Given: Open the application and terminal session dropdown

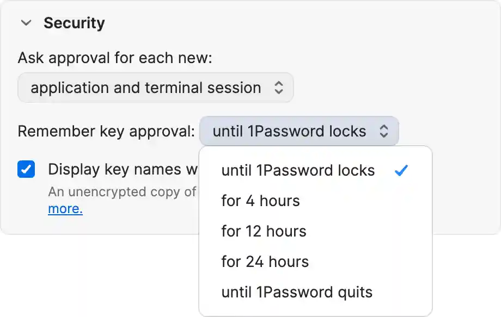Looking at the screenshot, I should click(155, 88).
